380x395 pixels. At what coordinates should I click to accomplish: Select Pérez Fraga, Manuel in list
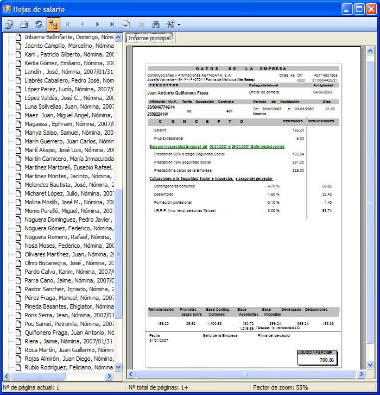69,298
